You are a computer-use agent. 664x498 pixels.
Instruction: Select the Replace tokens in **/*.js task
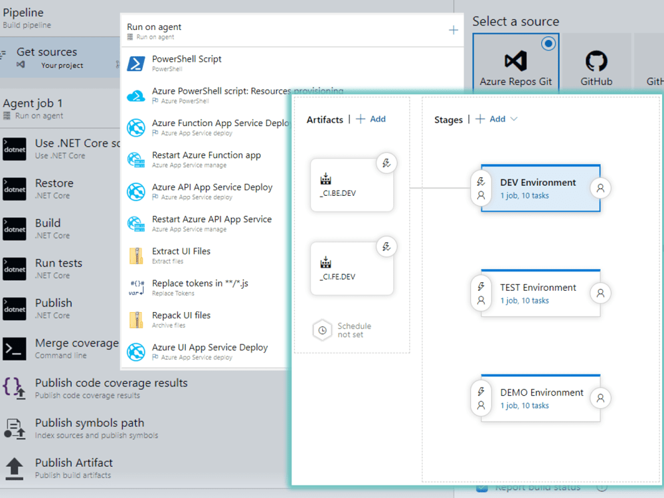(199, 286)
